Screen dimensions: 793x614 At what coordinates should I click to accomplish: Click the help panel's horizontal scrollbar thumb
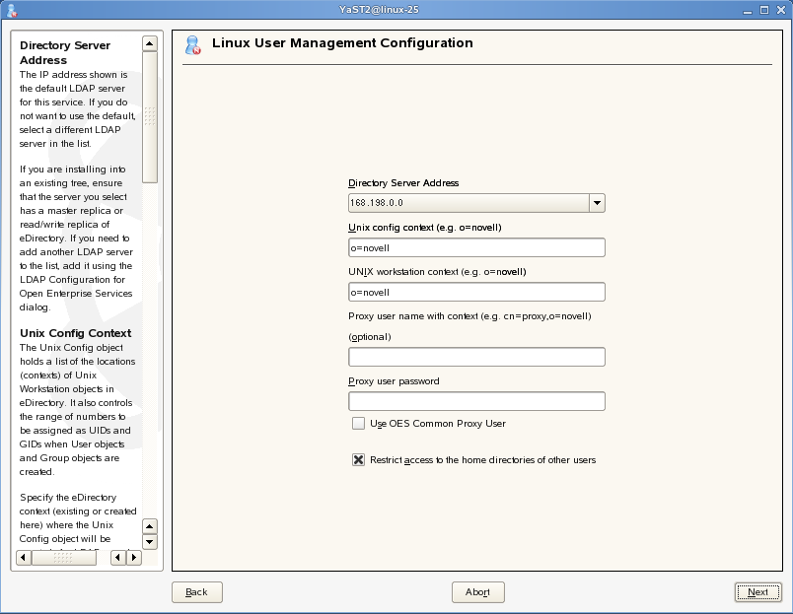(x=63, y=557)
